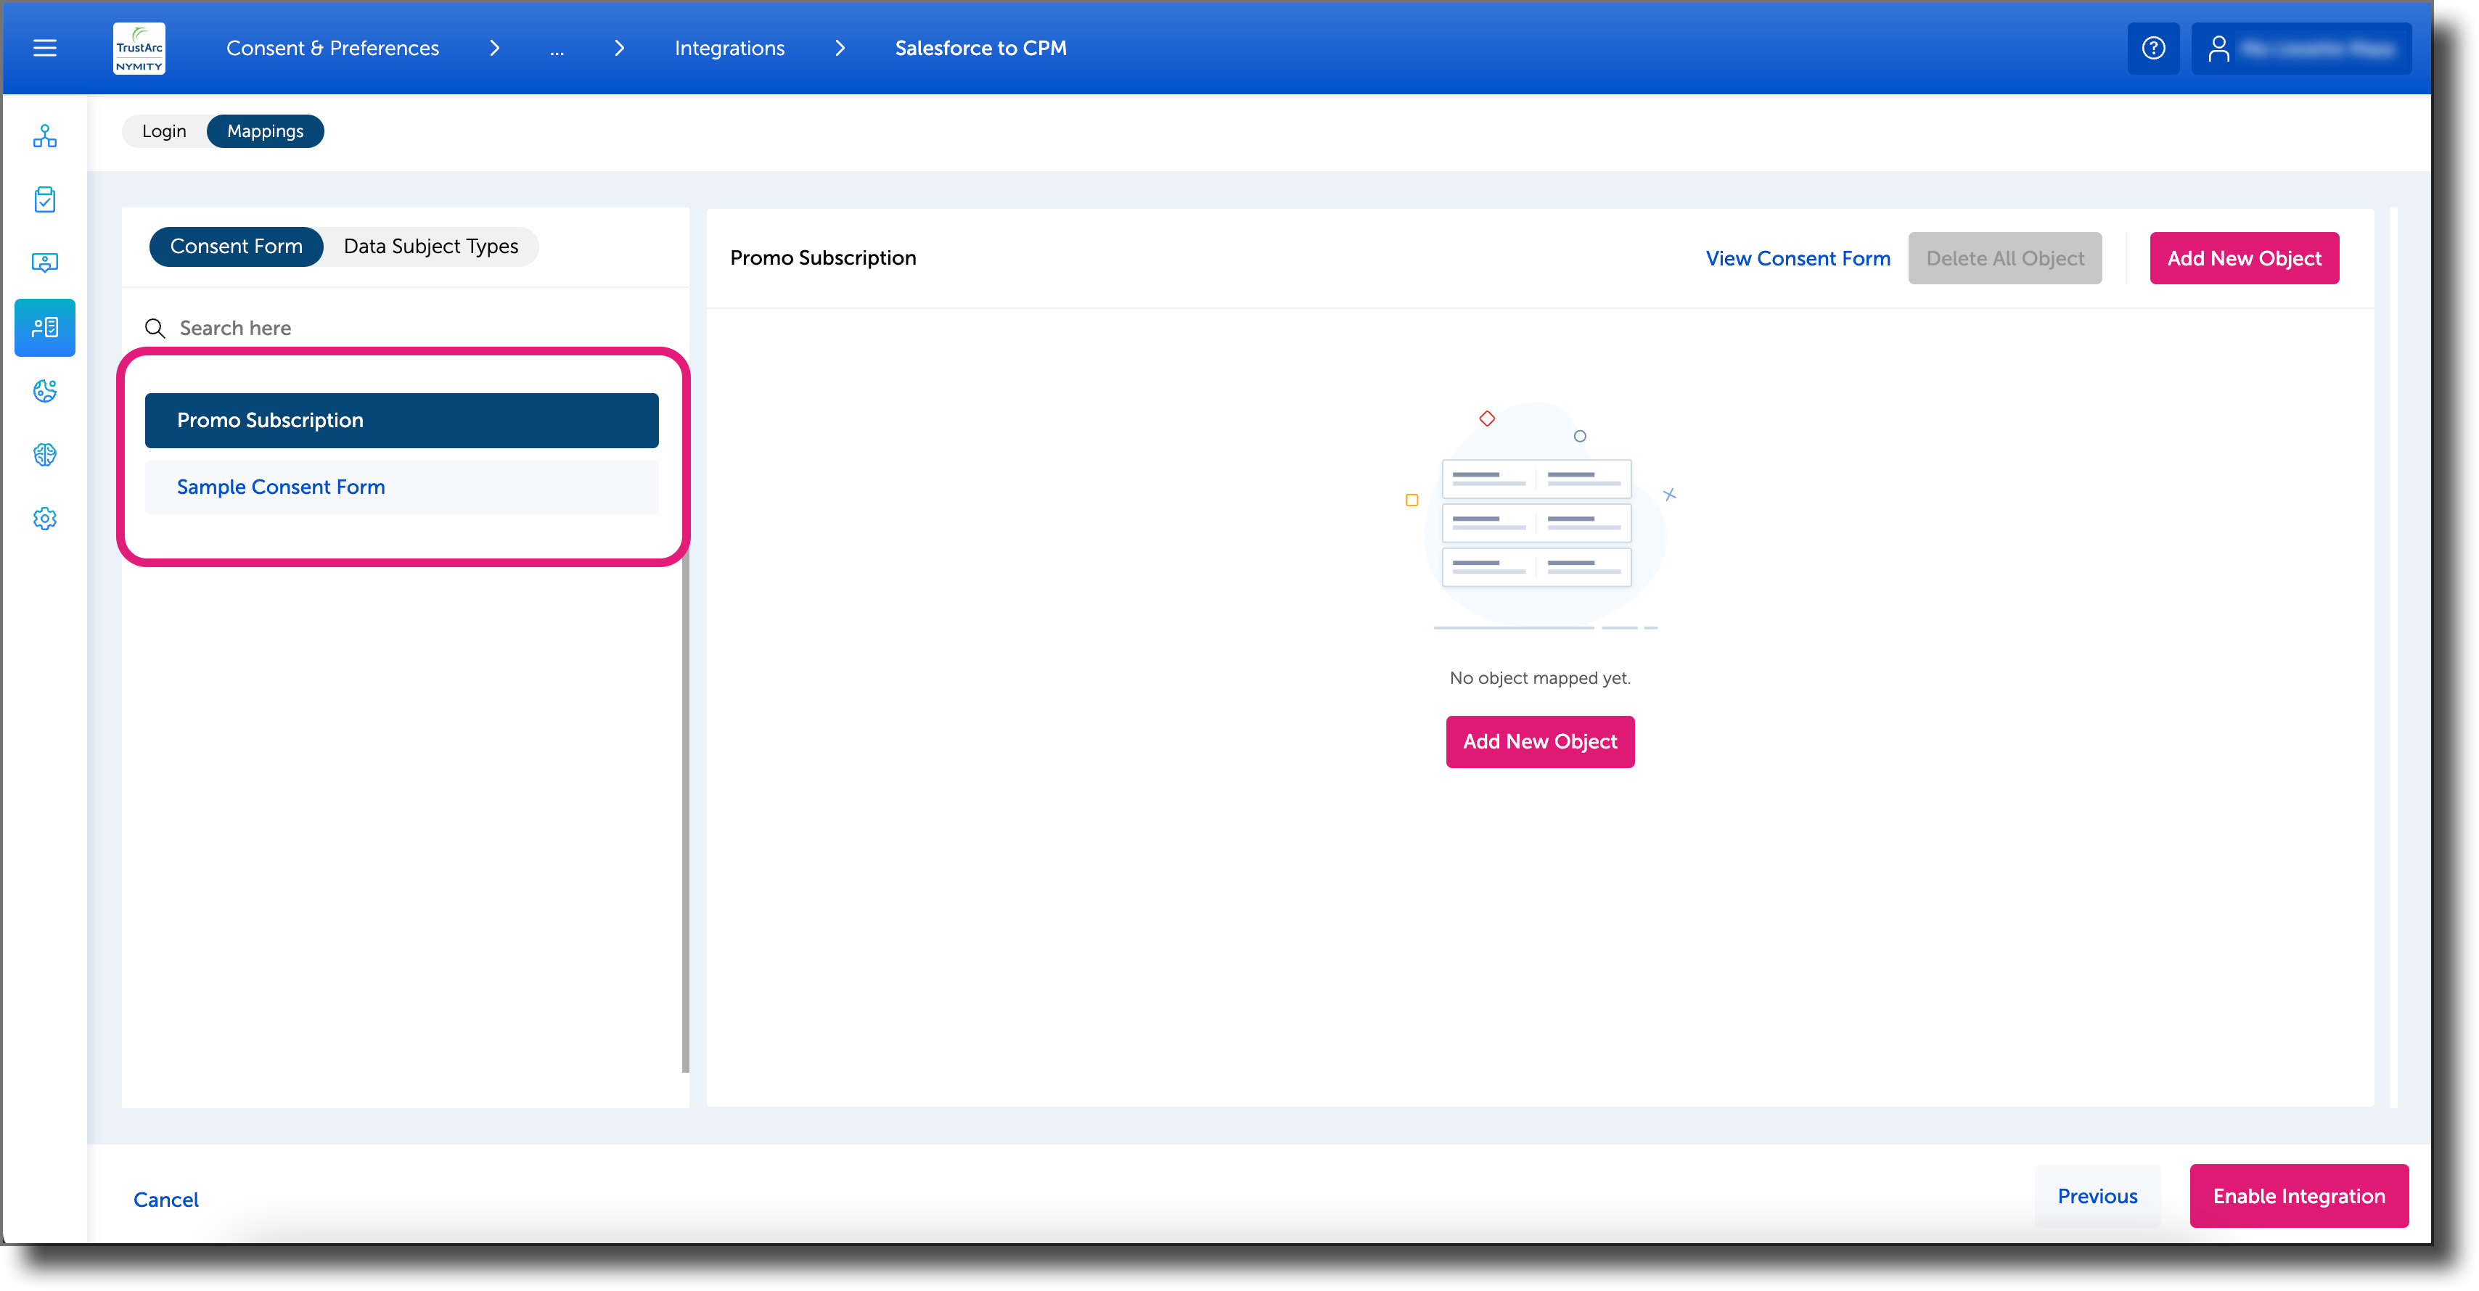Viewport: 2479px width, 1291px height.
Task: Click Add New Object below empty state
Action: point(1540,742)
